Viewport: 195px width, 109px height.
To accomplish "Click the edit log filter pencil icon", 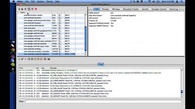I will 22,59.
